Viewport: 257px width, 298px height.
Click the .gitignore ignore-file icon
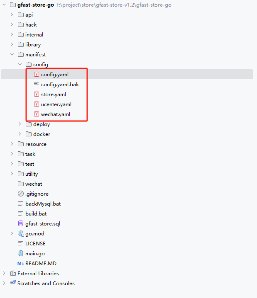(x=21, y=194)
